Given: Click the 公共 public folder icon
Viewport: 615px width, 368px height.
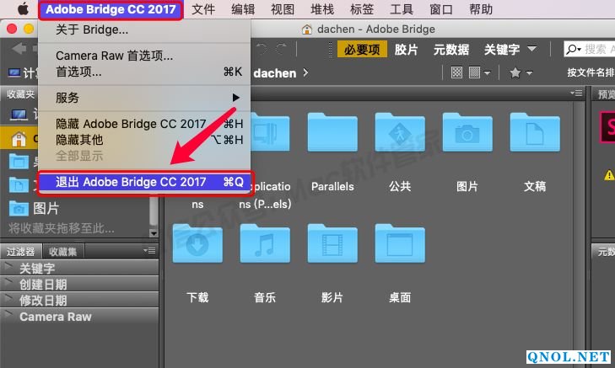Looking at the screenshot, I should (x=400, y=133).
